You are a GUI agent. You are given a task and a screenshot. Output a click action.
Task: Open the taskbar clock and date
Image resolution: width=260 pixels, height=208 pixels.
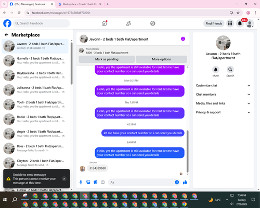242,200
